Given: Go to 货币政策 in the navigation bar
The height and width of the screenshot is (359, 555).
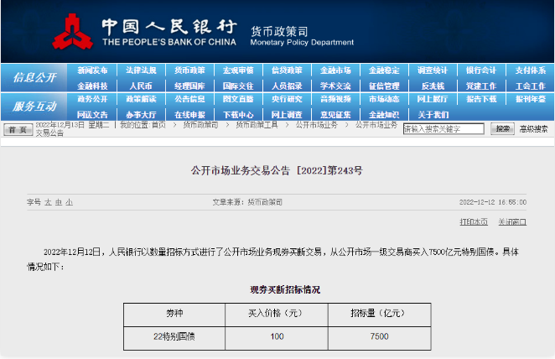Looking at the screenshot, I should tap(189, 70).
